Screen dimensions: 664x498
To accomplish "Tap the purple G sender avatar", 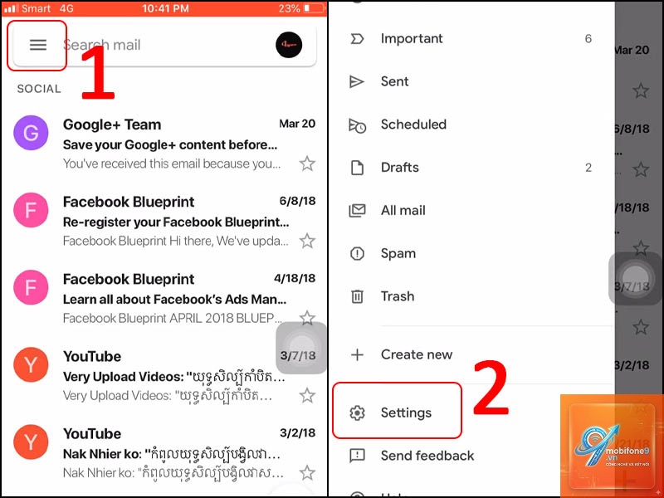I will click(31, 133).
